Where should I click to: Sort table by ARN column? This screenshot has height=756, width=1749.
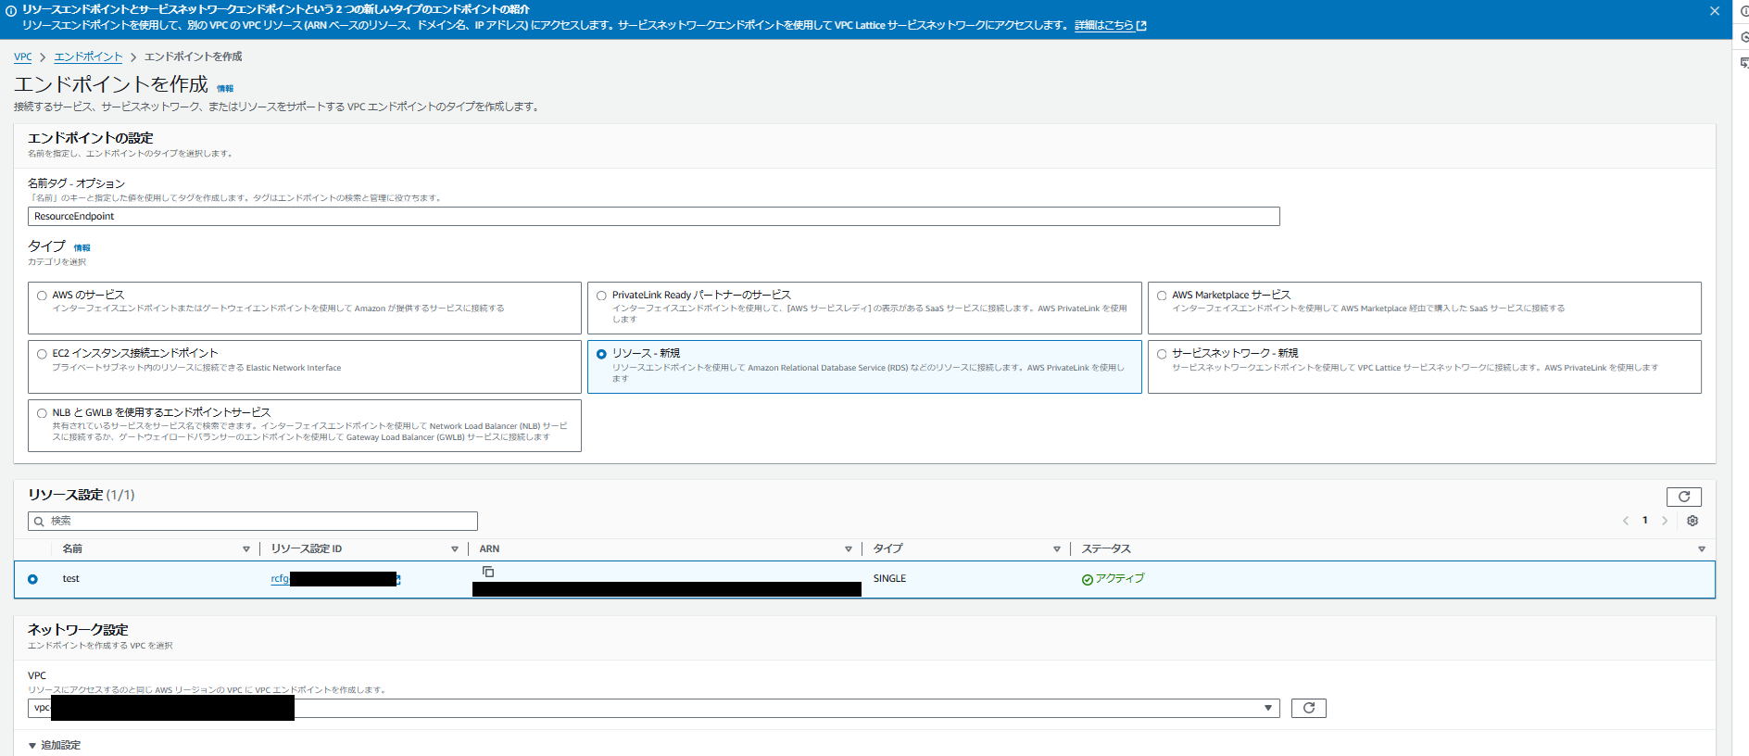pyautogui.click(x=848, y=549)
